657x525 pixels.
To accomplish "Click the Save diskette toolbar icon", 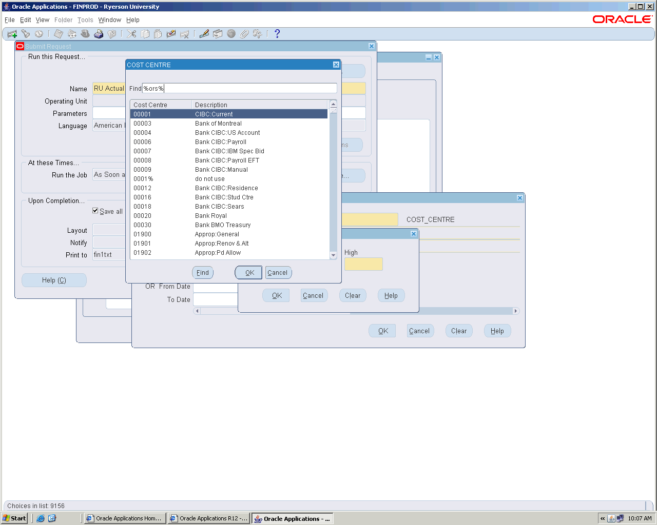I will click(x=59, y=34).
